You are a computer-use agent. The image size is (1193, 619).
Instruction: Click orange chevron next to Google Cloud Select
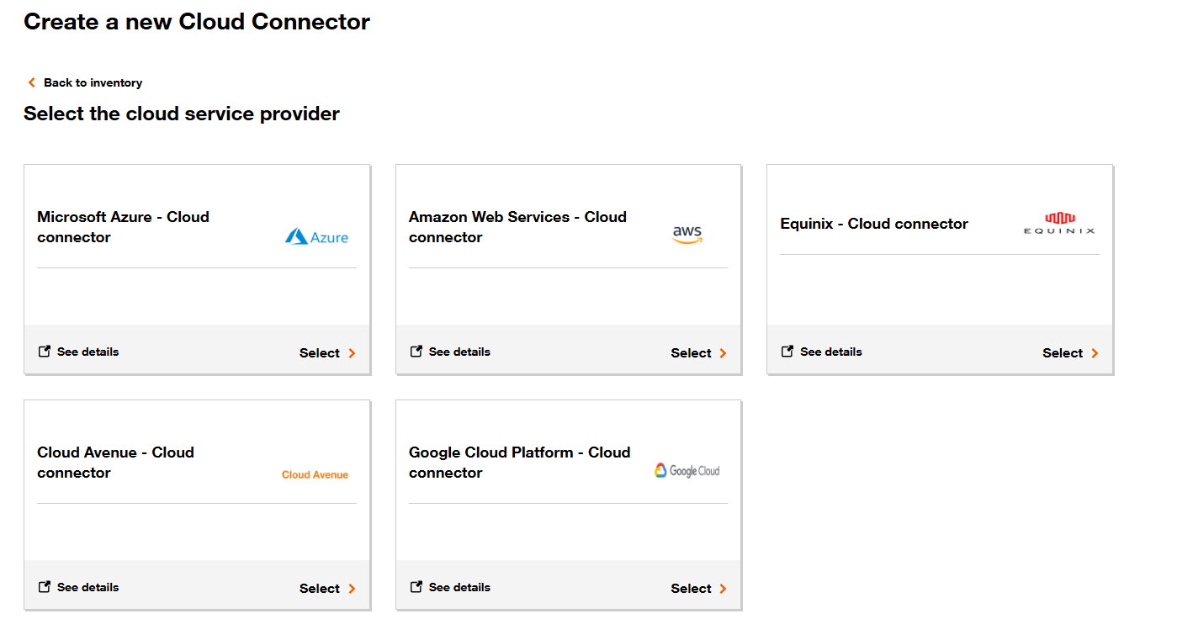click(723, 589)
